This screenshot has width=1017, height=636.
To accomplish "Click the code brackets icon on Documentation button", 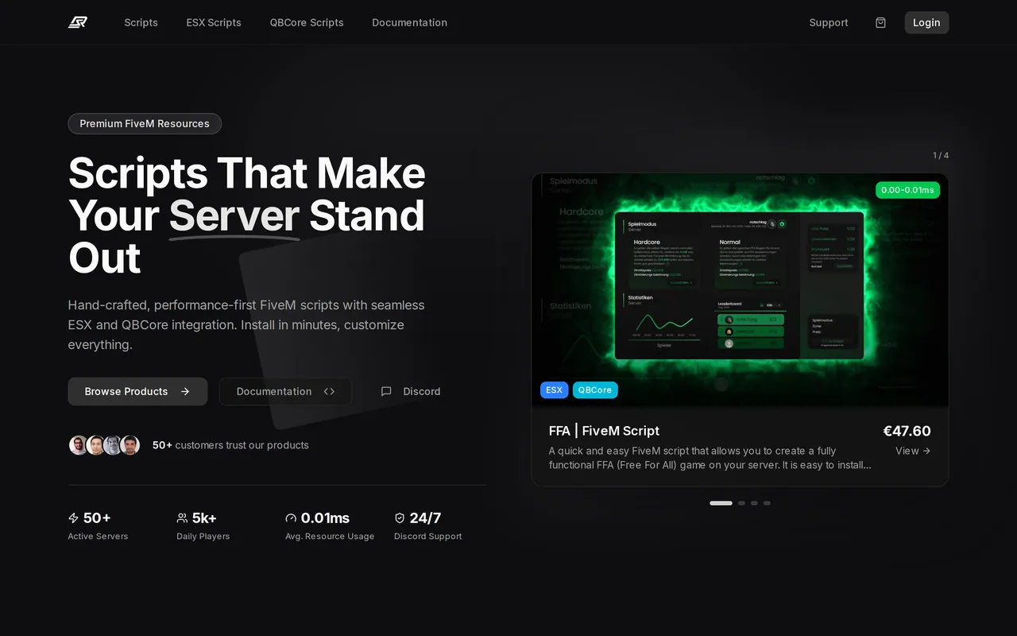I will (x=329, y=391).
